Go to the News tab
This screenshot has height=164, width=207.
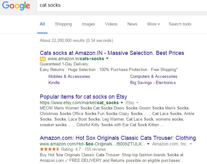132,24
